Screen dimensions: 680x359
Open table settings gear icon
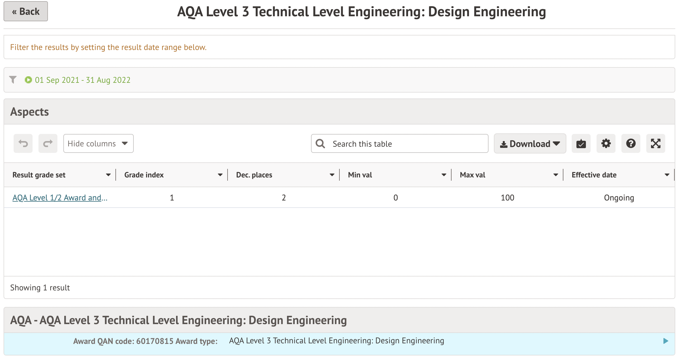click(606, 144)
